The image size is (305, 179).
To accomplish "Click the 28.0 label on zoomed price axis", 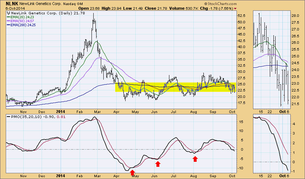I will (x=295, y=16).
